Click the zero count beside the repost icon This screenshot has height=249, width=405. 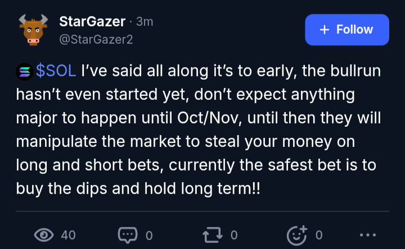[234, 235]
